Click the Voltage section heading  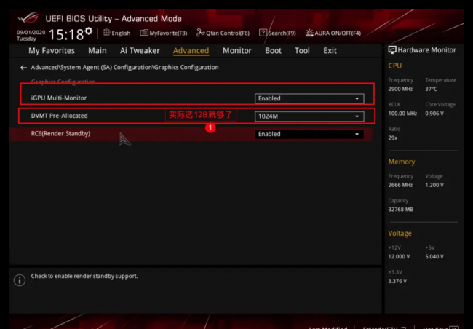coord(400,234)
